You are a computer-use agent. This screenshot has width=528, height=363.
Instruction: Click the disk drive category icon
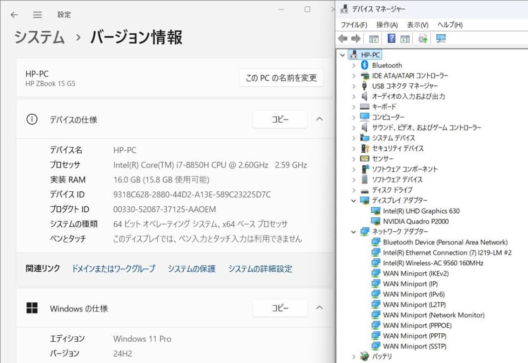[x=365, y=190]
